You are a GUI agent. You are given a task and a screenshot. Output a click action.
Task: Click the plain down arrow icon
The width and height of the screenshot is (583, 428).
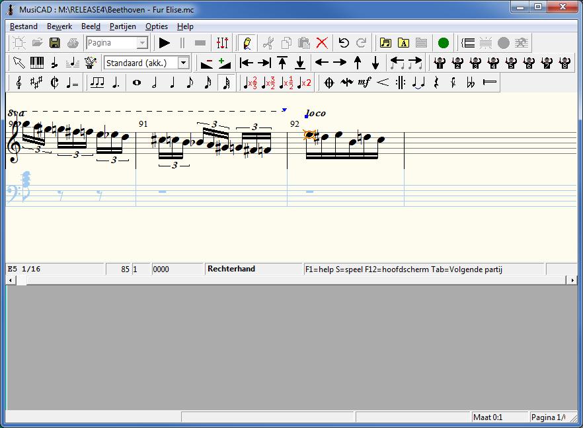pos(375,62)
